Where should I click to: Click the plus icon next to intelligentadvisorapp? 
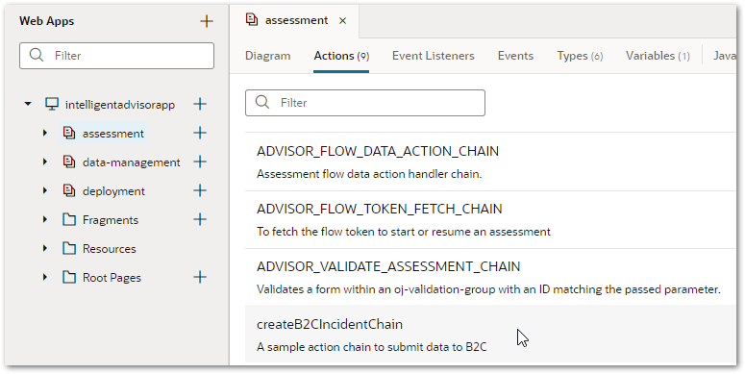[x=200, y=104]
